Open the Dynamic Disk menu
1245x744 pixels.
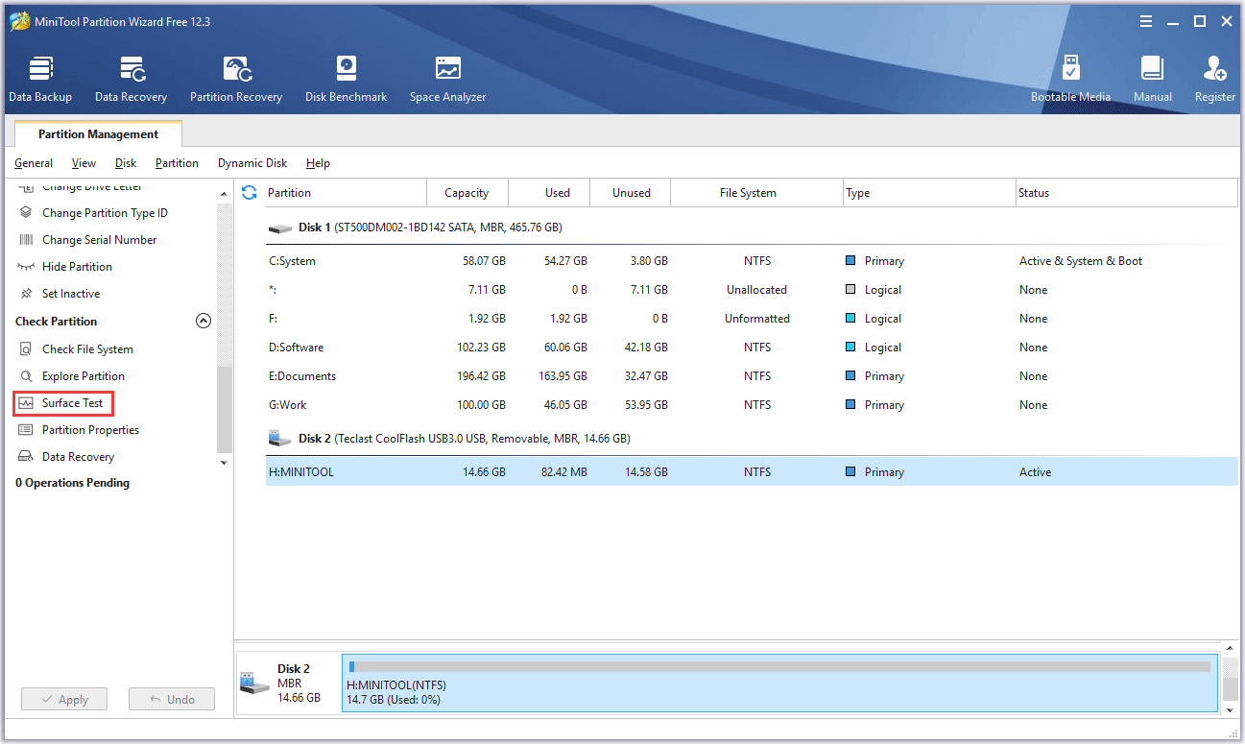tap(252, 163)
